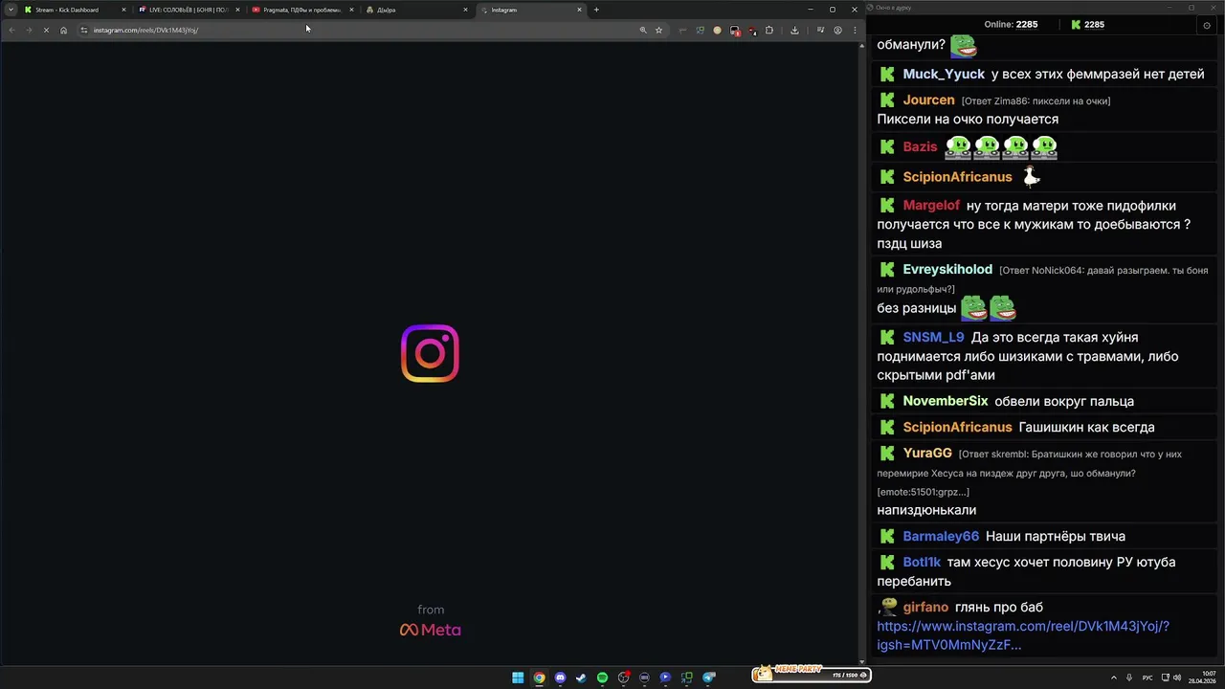Open the zoom magnifier in address bar

pyautogui.click(x=643, y=30)
